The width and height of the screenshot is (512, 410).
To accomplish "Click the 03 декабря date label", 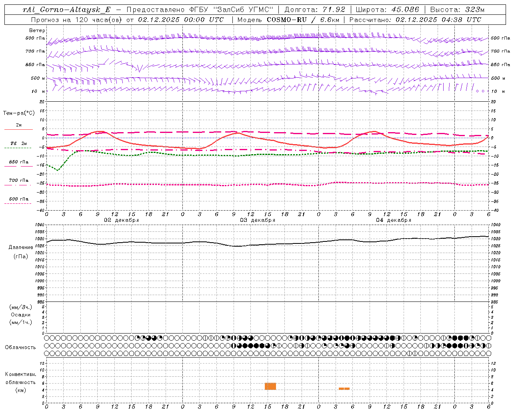I will (258, 220).
